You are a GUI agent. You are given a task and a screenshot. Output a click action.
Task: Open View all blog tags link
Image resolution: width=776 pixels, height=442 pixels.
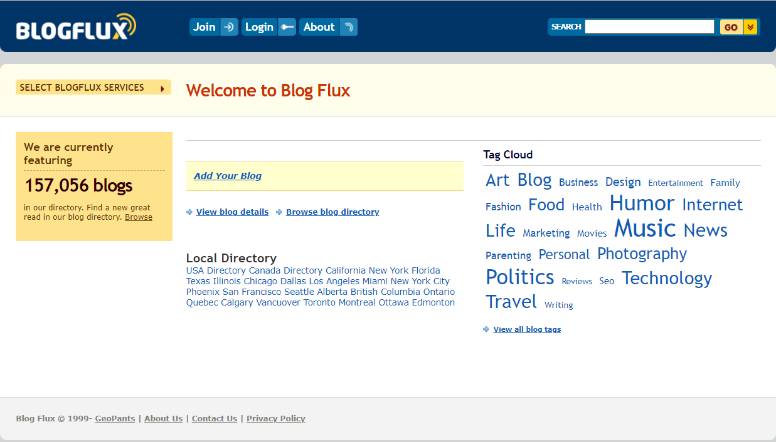[527, 329]
